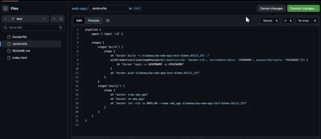Click the Files panel heading
The width and height of the screenshot is (321, 139).
point(14,8)
